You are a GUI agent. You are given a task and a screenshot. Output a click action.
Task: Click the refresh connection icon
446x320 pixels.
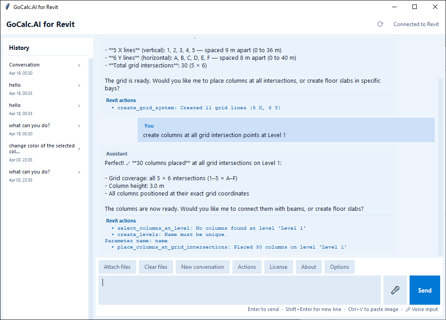380,24
